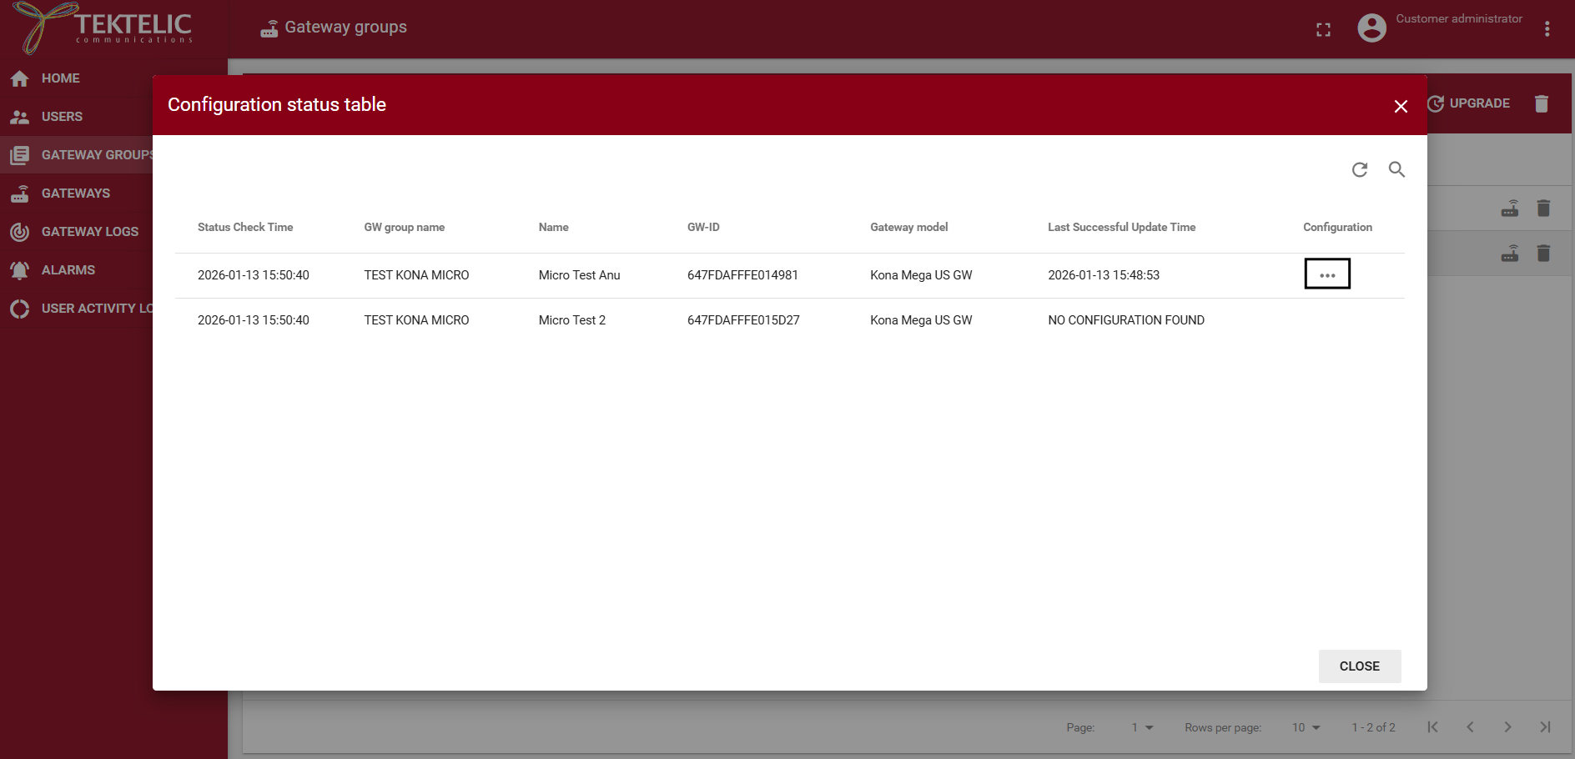
Task: Go to the last page using pagination arrow
Action: click(x=1545, y=726)
